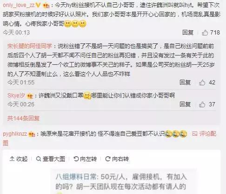Viewport: 226px width, 194px height.
Task: Open pyghlknzz user profile
Action: 15,134
